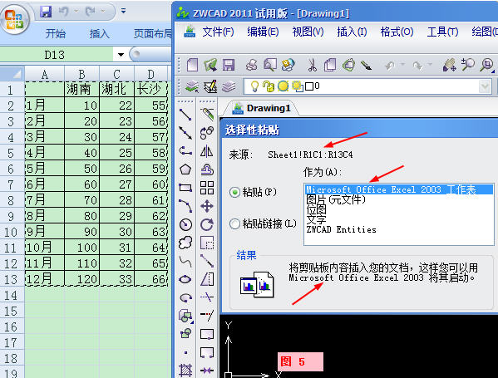Image resolution: width=498 pixels, height=378 pixels.
Task: Choose ZWCAD Entities in paste format list
Action: click(341, 229)
